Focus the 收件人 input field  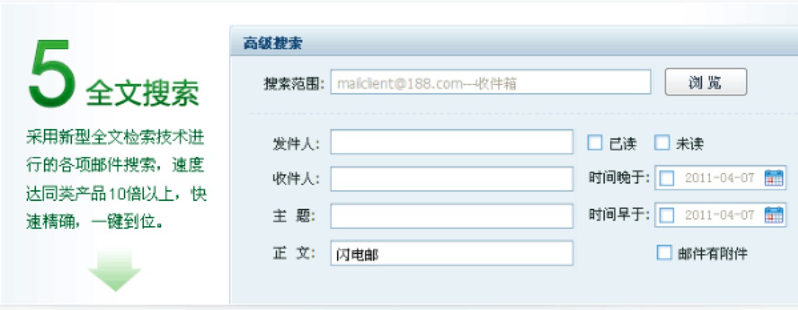coord(452,179)
